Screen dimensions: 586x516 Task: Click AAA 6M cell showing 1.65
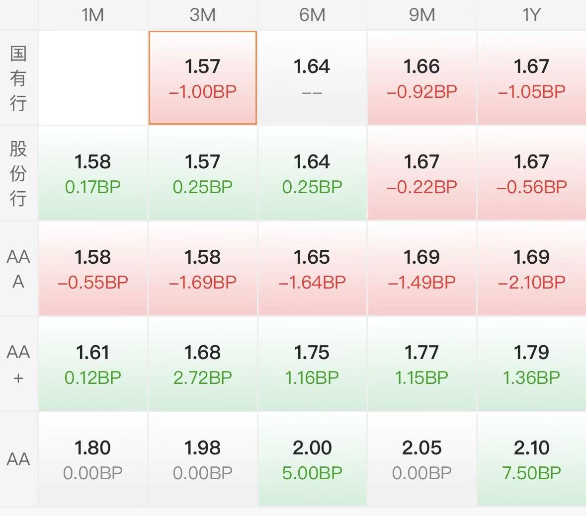312,269
